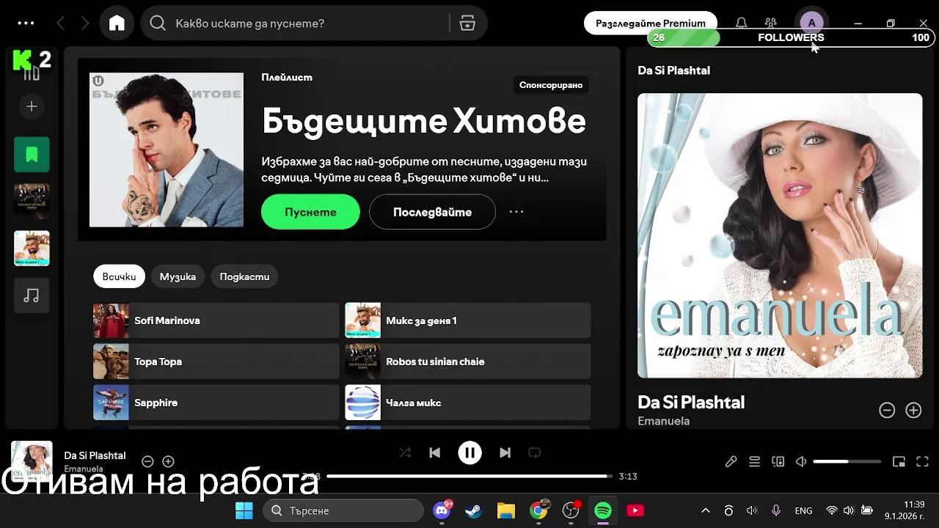Viewport: 939px width, 528px height.
Task: Open Микс за деня 1 tile
Action: [x=468, y=320]
